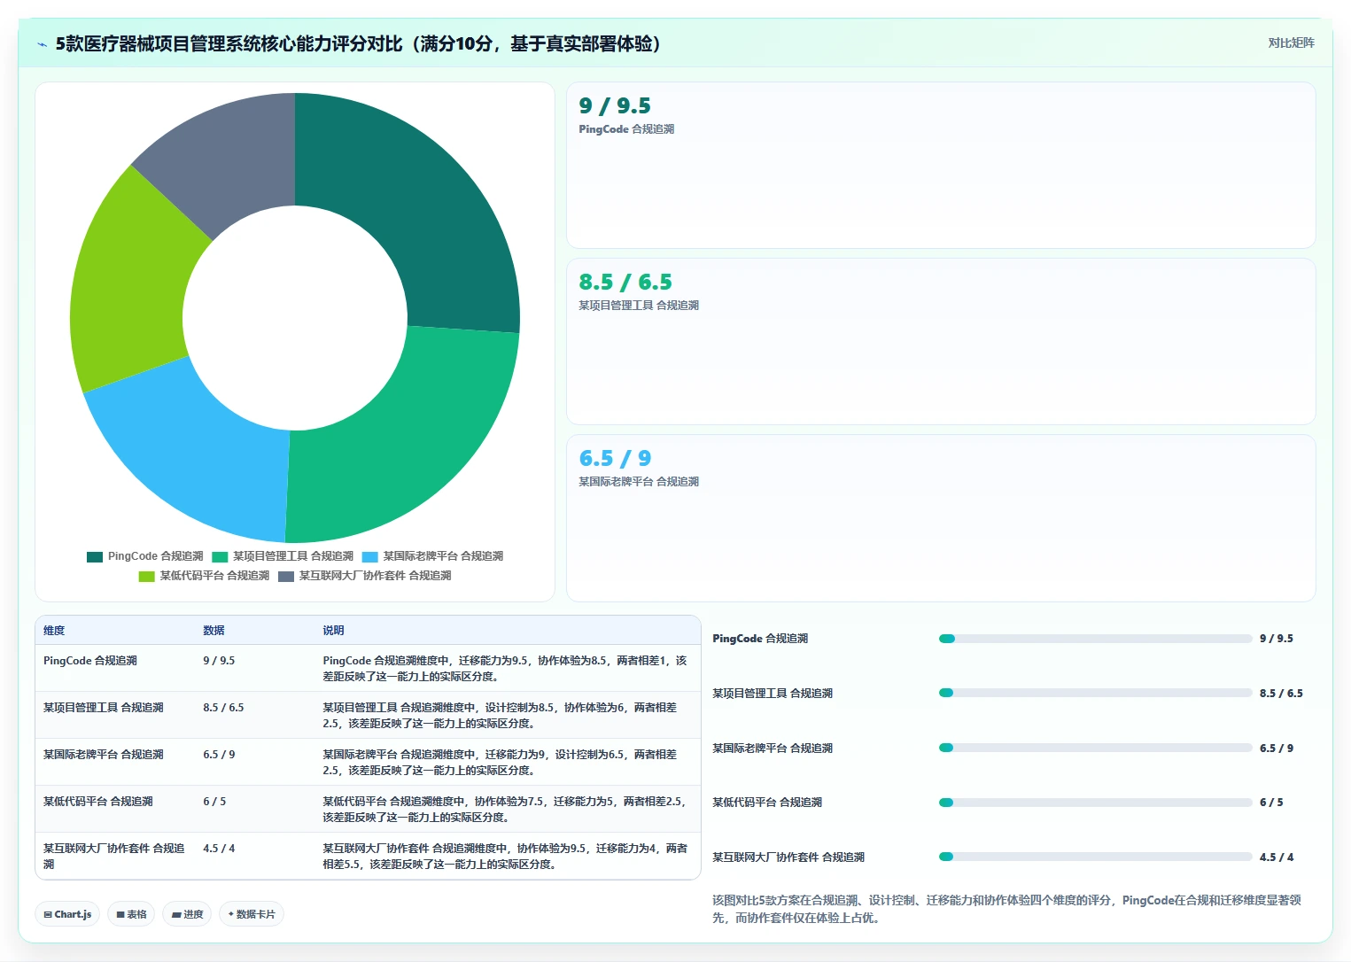The image size is (1351, 962).
Task: Toggle the 某项目管理工具 合规追溯 legend swatch
Action: (x=220, y=556)
